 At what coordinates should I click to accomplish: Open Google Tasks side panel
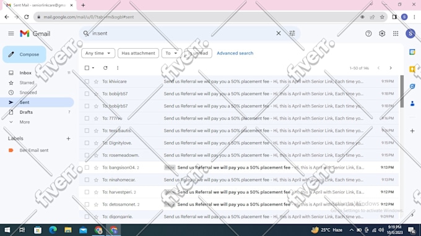(x=412, y=86)
